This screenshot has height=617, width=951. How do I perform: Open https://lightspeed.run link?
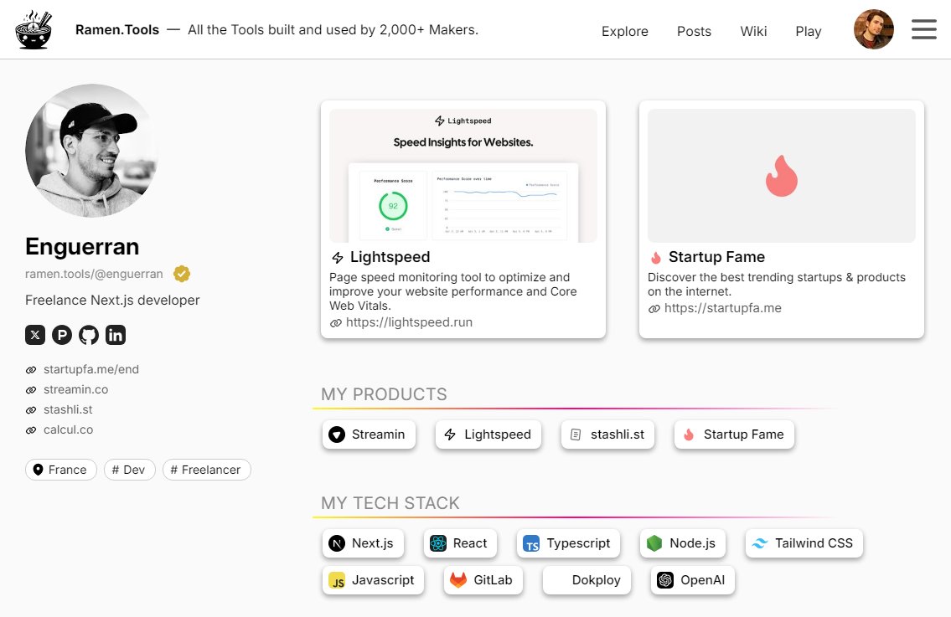point(409,322)
